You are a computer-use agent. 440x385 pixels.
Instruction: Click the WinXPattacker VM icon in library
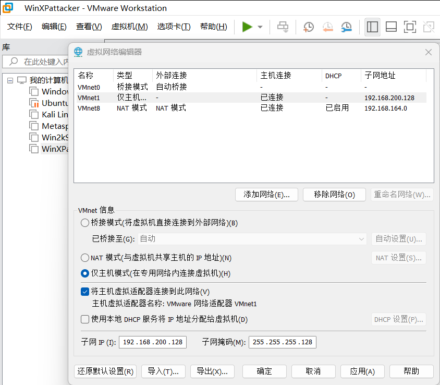(x=34, y=149)
